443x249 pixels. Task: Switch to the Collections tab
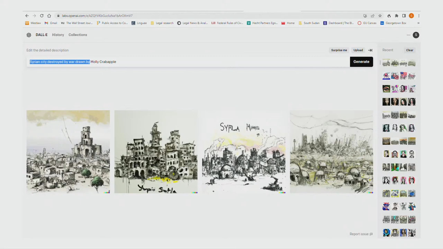pos(78,35)
